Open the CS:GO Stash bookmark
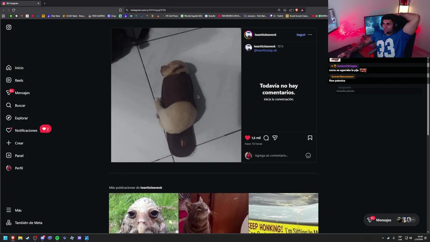 (74, 16)
